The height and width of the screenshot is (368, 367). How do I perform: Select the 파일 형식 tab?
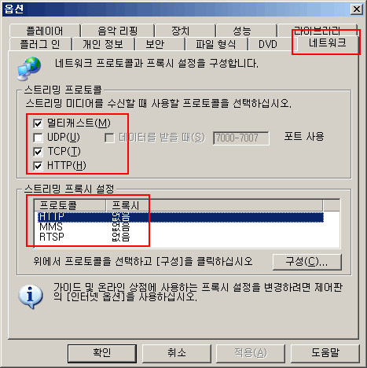pos(216,44)
